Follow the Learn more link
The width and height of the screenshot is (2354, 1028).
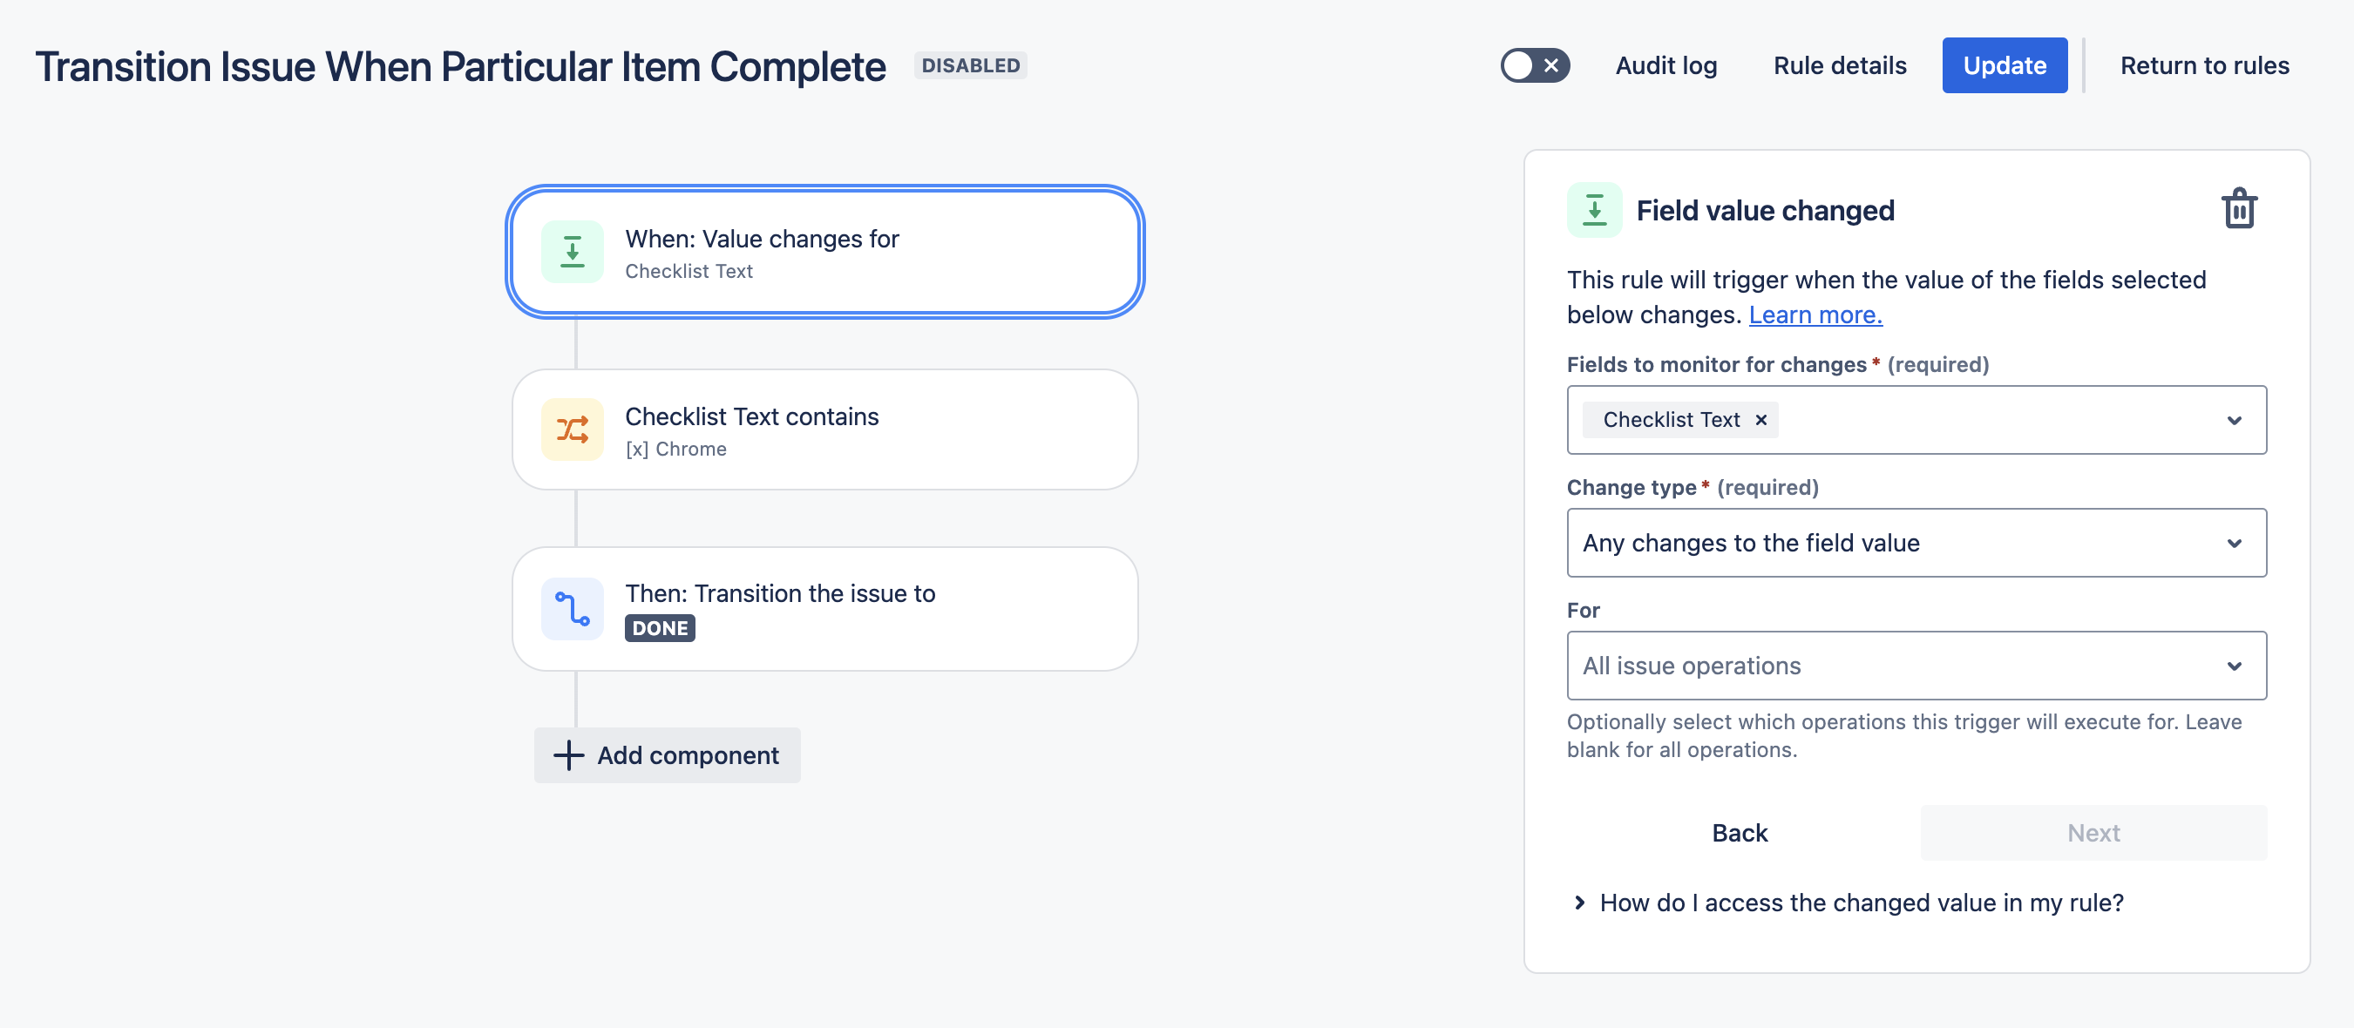pyautogui.click(x=1815, y=314)
